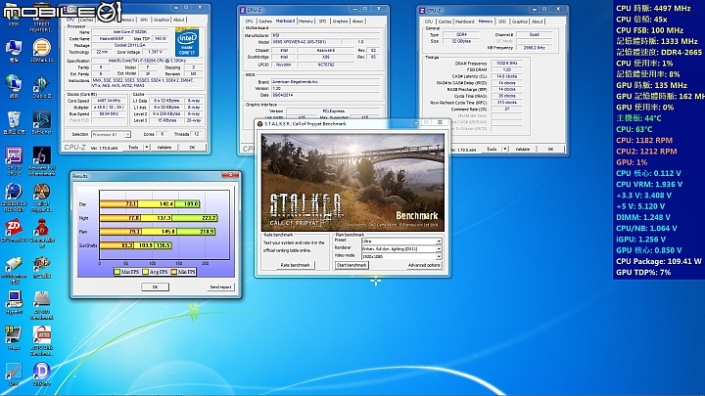Click the CPU-Z title icon in the Memory window
The image size is (705, 396).
tap(422, 10)
